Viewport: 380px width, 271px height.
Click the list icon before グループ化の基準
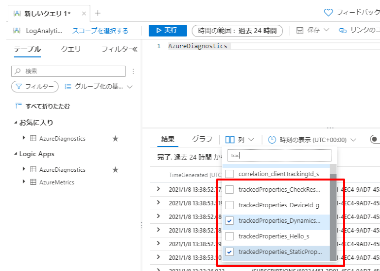point(68,87)
